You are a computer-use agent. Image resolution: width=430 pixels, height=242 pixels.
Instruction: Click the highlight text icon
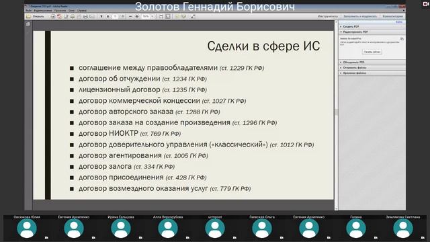pos(183,16)
